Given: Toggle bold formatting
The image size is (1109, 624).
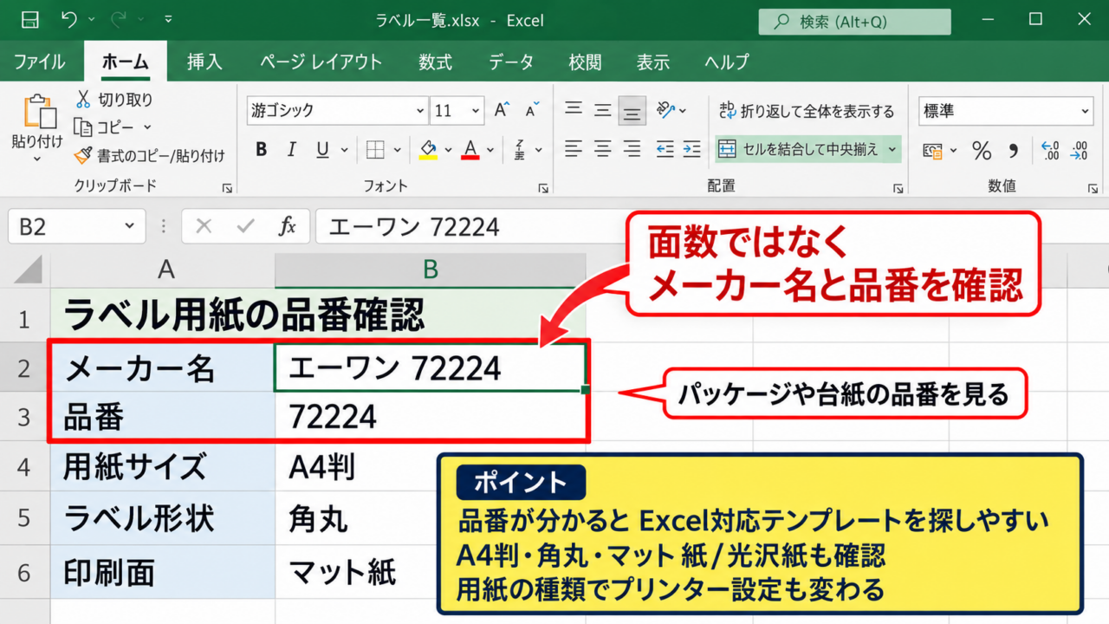Looking at the screenshot, I should 262,150.
